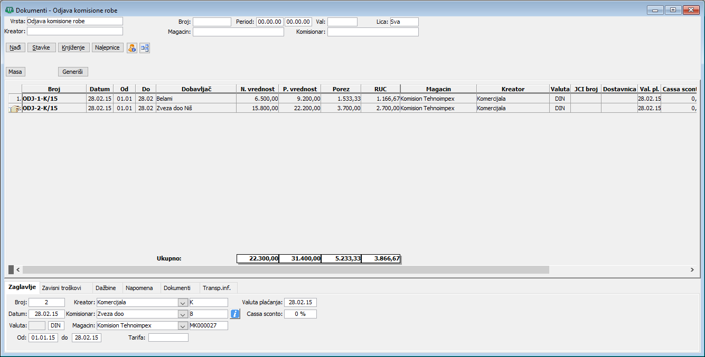The height and width of the screenshot is (357, 705).
Task: Click the MK000027 code field
Action: click(x=208, y=326)
